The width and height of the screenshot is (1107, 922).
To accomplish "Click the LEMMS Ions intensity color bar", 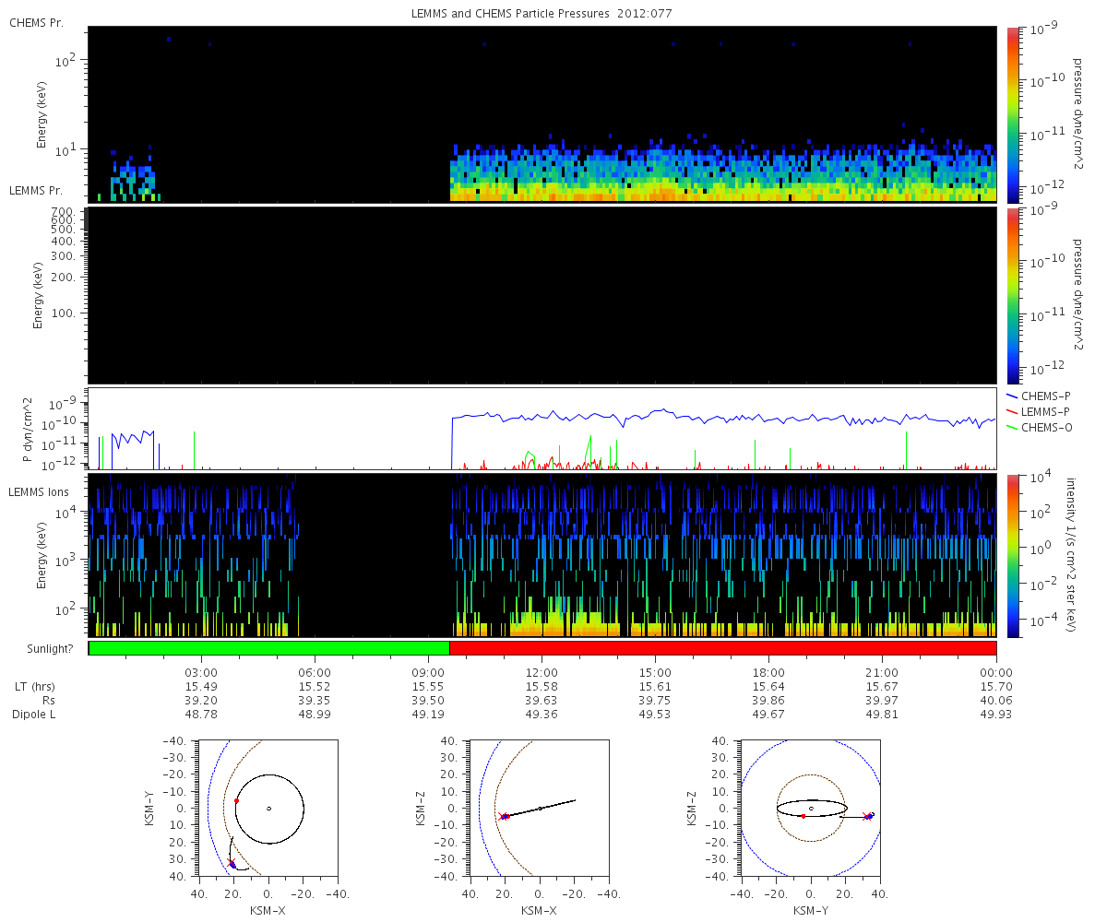I will (1013, 555).
